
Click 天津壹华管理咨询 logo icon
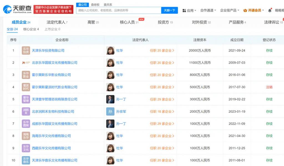(26, 99)
